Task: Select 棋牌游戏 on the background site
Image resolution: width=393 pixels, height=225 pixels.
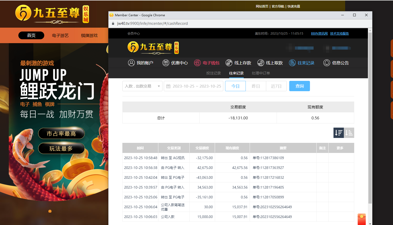Action: (x=89, y=35)
